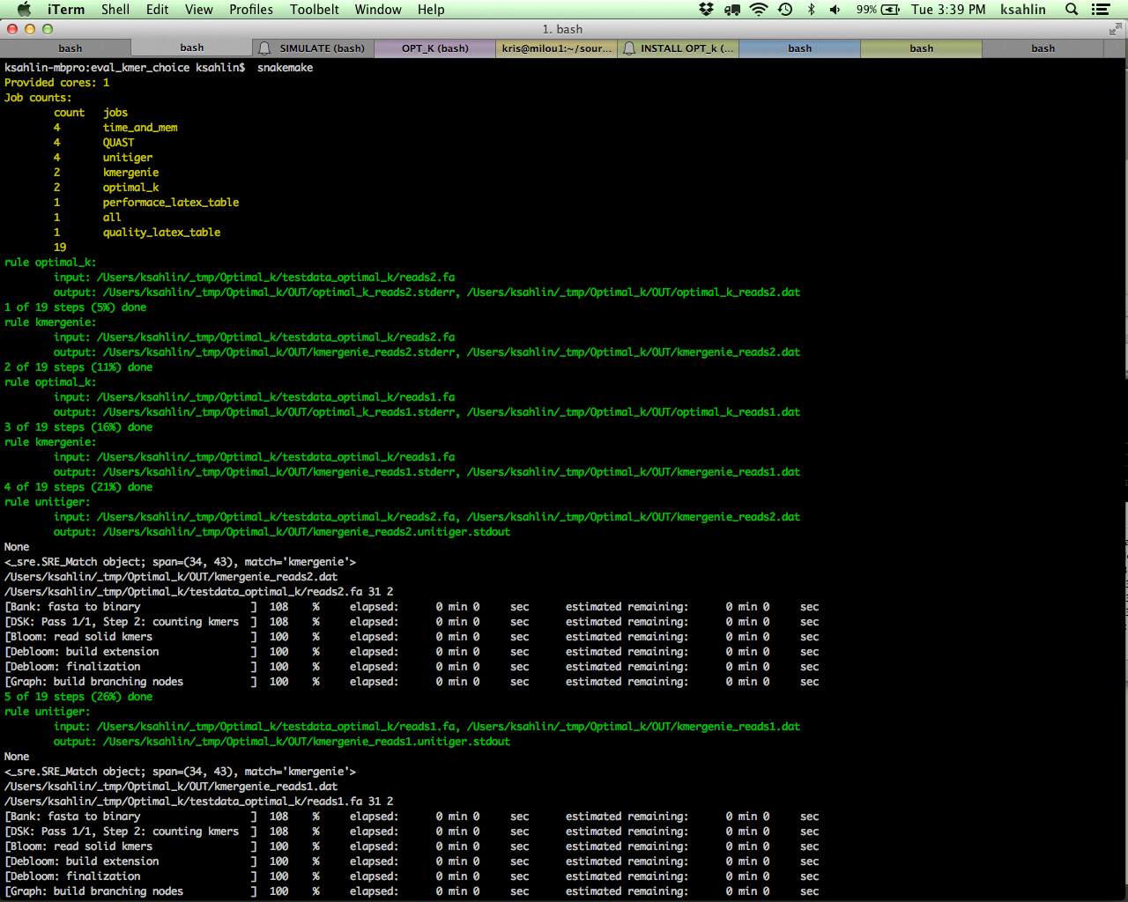Click the 'QUAST' job name
The width and height of the screenshot is (1128, 902).
coord(119,143)
